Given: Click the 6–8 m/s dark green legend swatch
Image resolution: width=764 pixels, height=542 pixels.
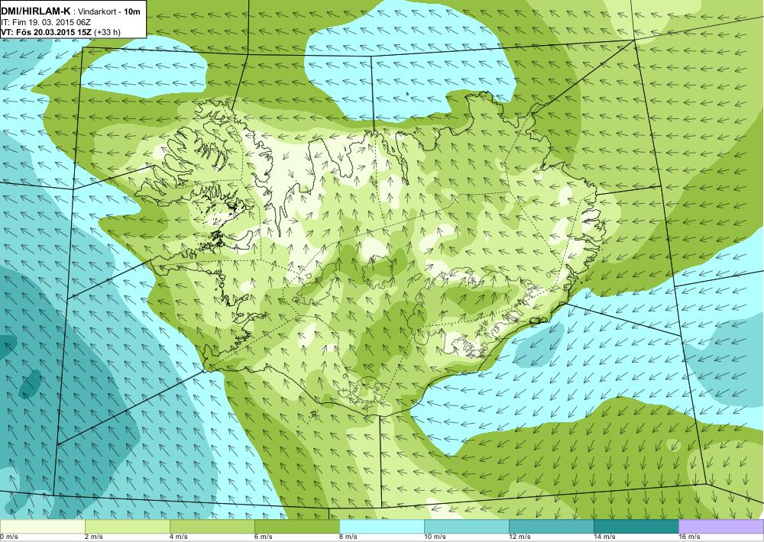Looking at the screenshot, I should coord(297,527).
